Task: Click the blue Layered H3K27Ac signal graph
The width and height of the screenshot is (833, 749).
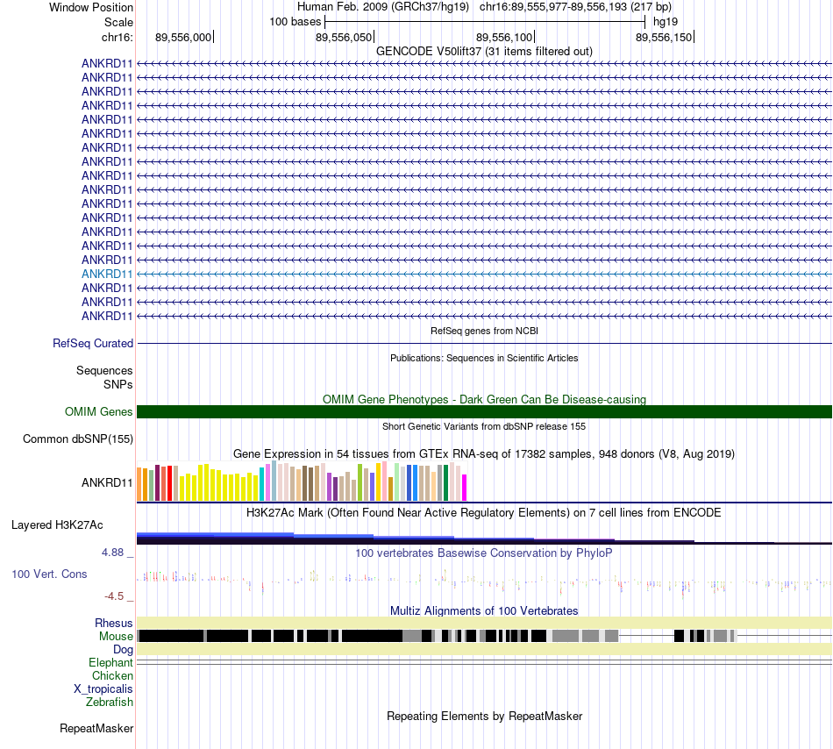Action: (485, 539)
